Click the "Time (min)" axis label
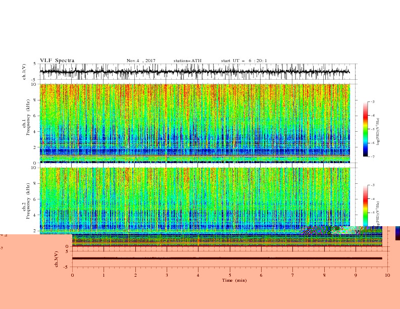This screenshot has width=400, height=309. [234, 280]
